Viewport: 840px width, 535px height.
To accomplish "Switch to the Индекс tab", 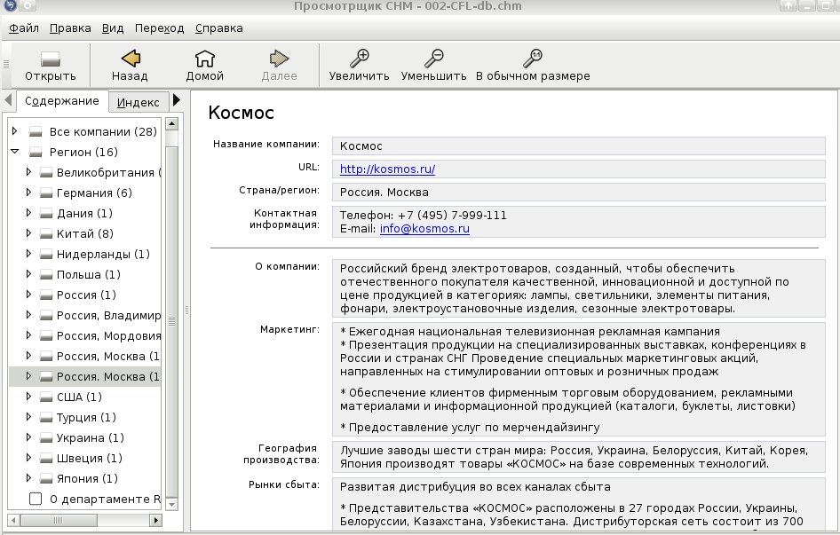I will click(x=139, y=102).
